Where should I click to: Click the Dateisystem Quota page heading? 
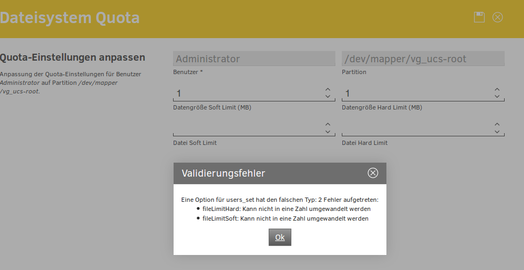70,18
